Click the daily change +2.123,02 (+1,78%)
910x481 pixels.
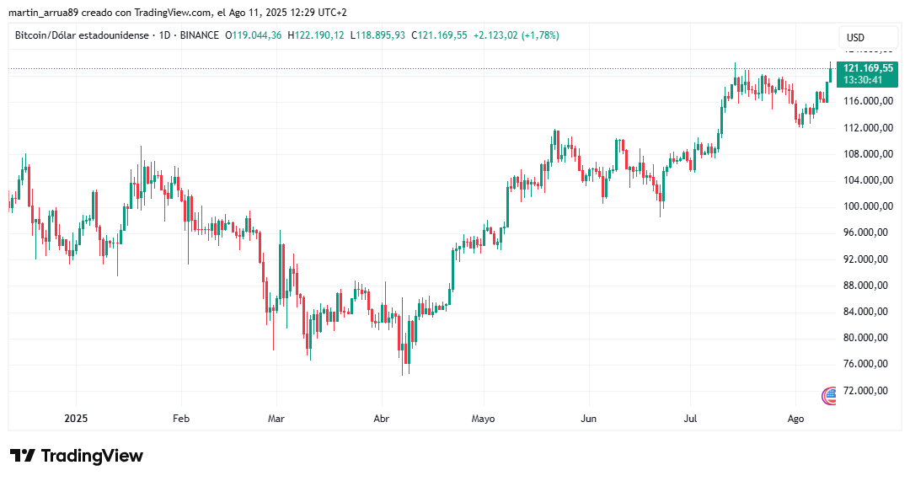point(517,35)
